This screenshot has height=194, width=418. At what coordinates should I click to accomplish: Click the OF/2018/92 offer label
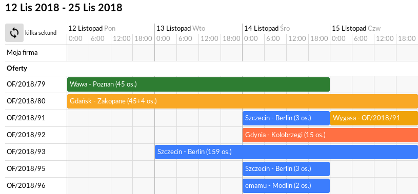pyautogui.click(x=26, y=135)
